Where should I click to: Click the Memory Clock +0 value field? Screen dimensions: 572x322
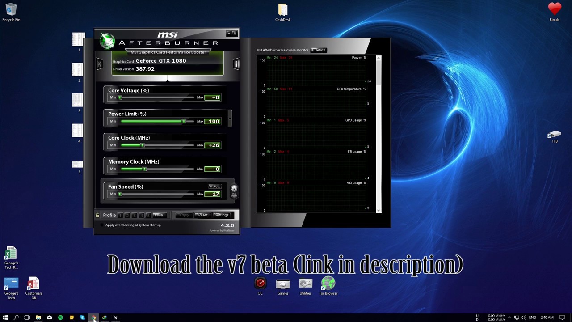click(213, 169)
